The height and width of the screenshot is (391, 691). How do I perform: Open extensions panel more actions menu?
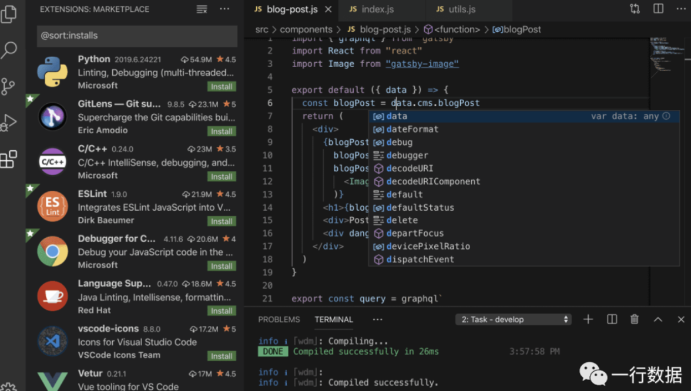224,9
